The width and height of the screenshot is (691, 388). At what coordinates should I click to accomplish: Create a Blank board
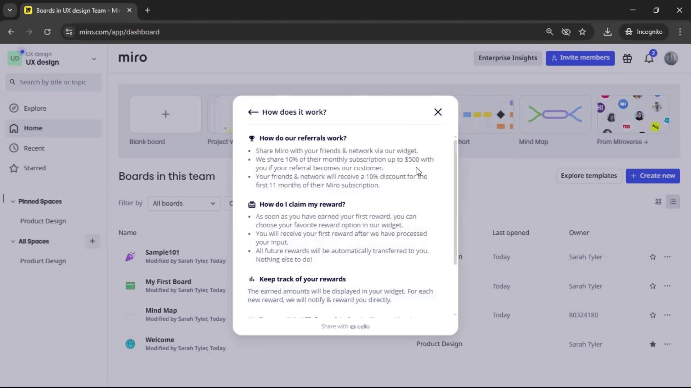coord(166,114)
